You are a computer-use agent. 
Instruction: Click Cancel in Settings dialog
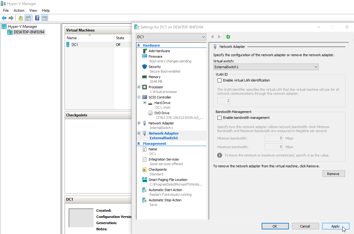coord(305,226)
